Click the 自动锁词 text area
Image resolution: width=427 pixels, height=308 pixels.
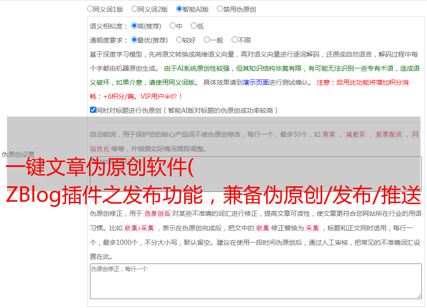[256, 174]
